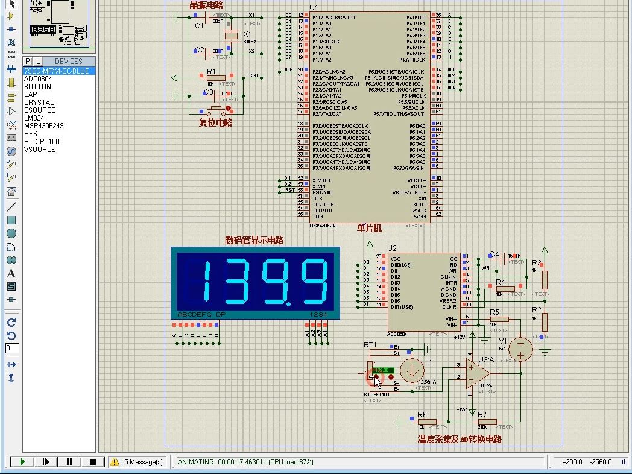
Task: Open the 5 Message(s) simulation log
Action: [x=139, y=461]
